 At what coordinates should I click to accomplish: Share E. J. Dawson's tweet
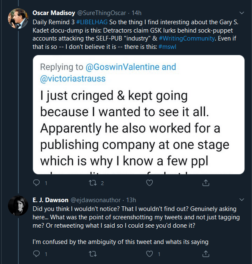tap(206, 254)
